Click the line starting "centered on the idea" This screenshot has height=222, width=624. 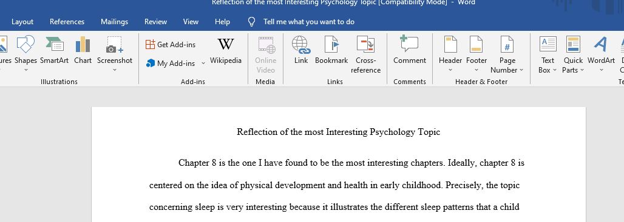pos(334,185)
